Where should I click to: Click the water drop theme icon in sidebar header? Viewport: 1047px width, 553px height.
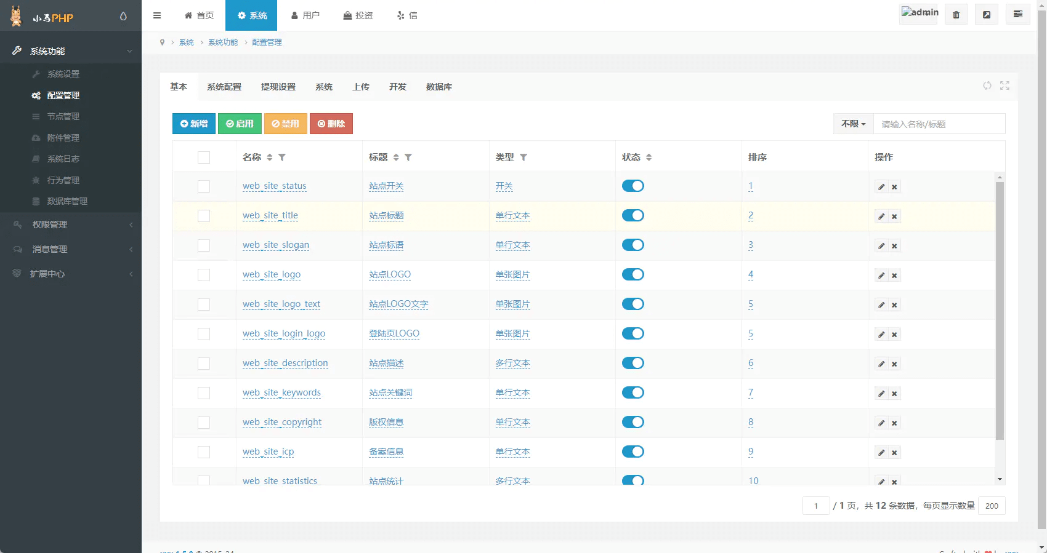pos(123,17)
